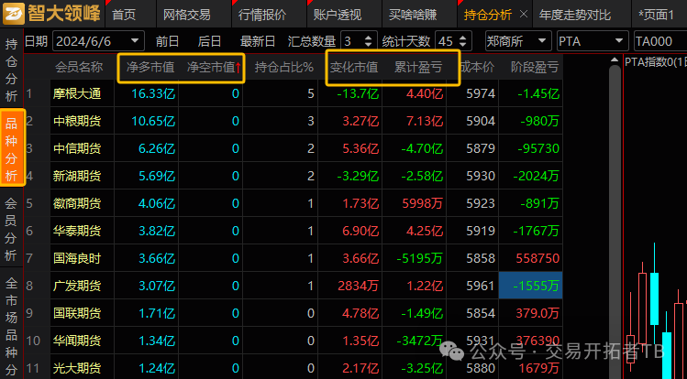Select the 持仓分析 sidebar item
Viewport: 687px width, 379px height.
coord(11,70)
